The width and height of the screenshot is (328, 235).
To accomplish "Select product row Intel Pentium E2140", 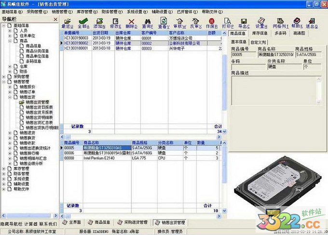I will tap(141, 158).
